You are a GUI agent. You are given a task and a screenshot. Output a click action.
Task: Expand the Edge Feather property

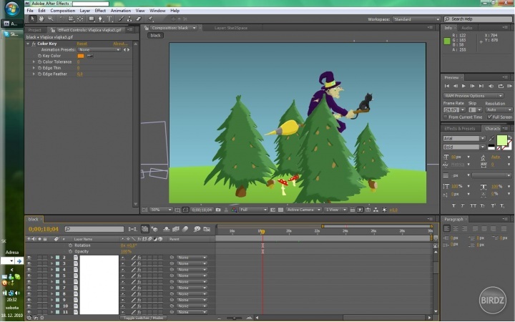point(34,74)
